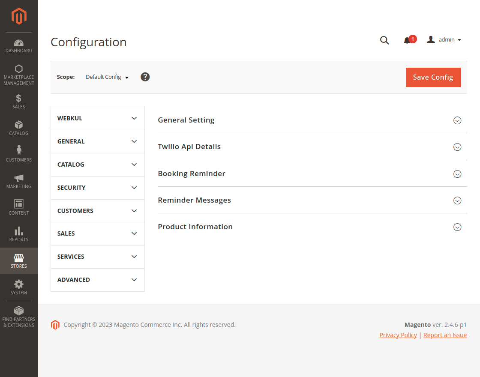Open the Stores menu item

click(x=19, y=260)
